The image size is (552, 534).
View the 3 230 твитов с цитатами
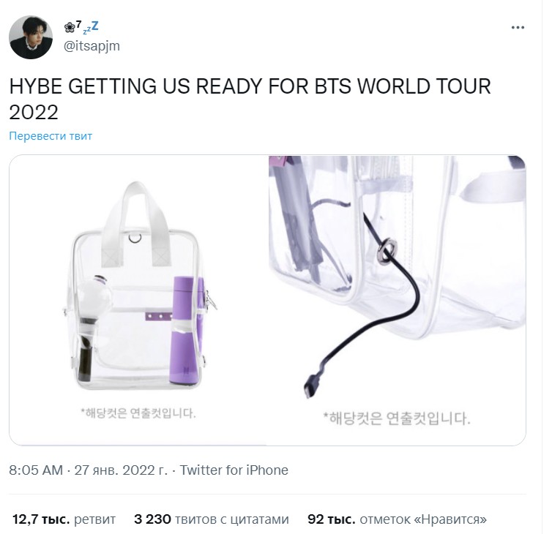pos(212,519)
